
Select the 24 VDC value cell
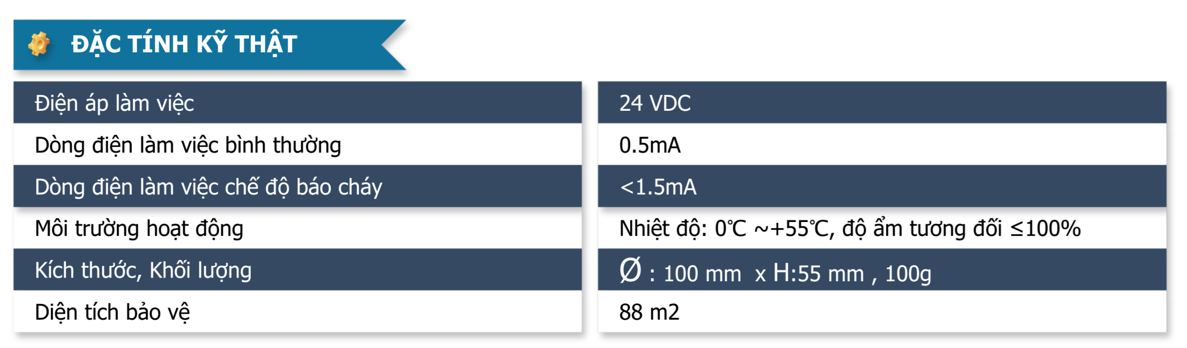(x=882, y=102)
